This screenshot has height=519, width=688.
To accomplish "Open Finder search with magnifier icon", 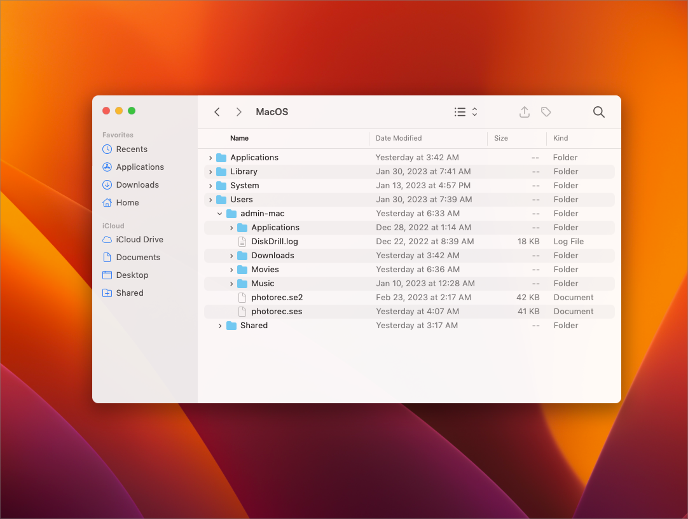I will click(599, 112).
